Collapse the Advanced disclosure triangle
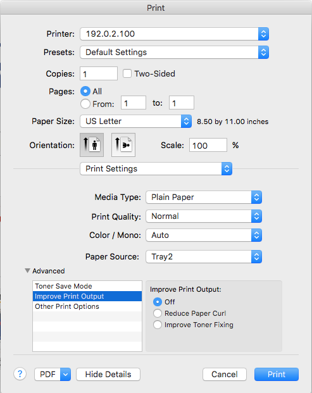 pos(27,271)
